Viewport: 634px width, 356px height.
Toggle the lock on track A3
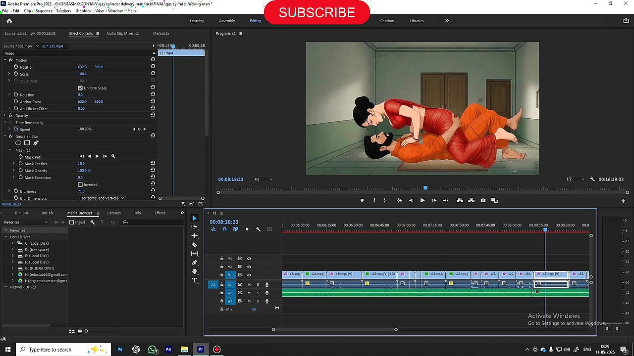tap(222, 301)
